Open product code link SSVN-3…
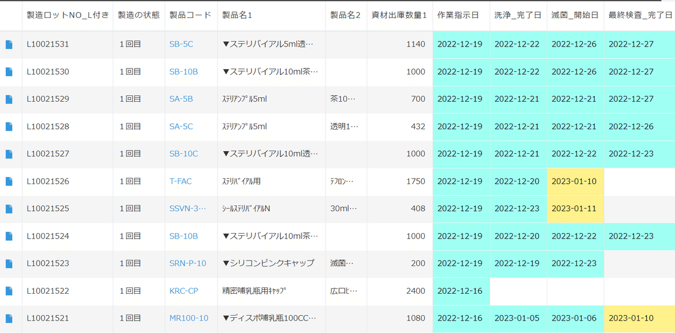 (x=188, y=208)
